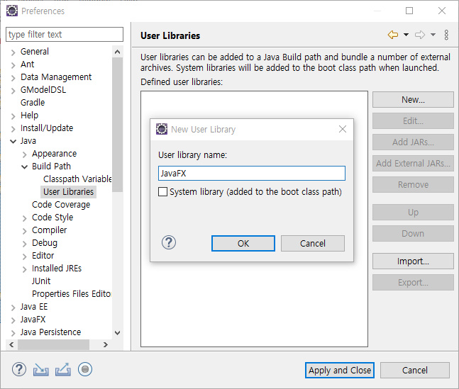Click the export preferences icon
Viewport: 459px width, 389px height.
point(63,369)
